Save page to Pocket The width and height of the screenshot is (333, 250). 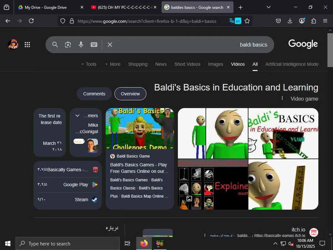click(x=278, y=21)
